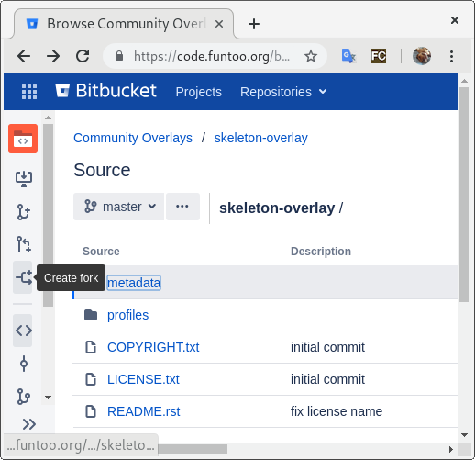Go forward with browser forward arrow
475x460 pixels.
point(53,56)
